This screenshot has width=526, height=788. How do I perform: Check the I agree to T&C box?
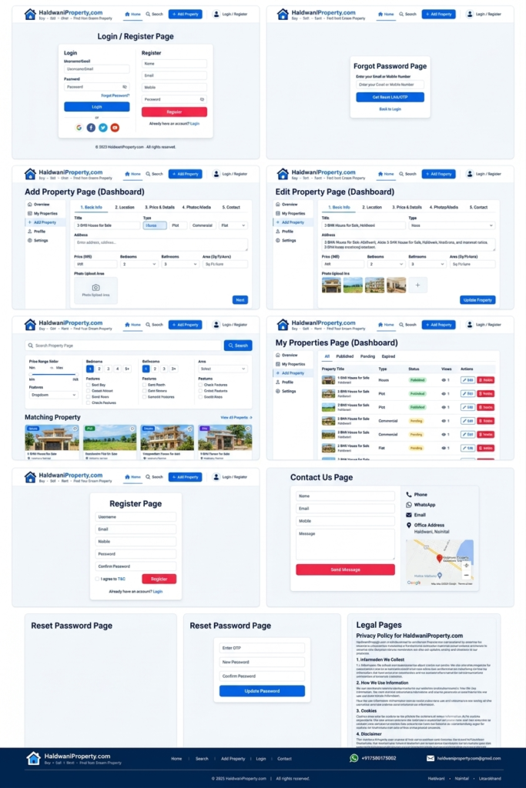(97, 579)
